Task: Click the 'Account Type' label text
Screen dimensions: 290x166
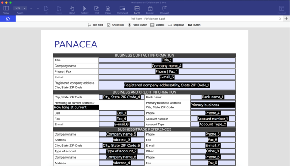Action: pos(155,125)
